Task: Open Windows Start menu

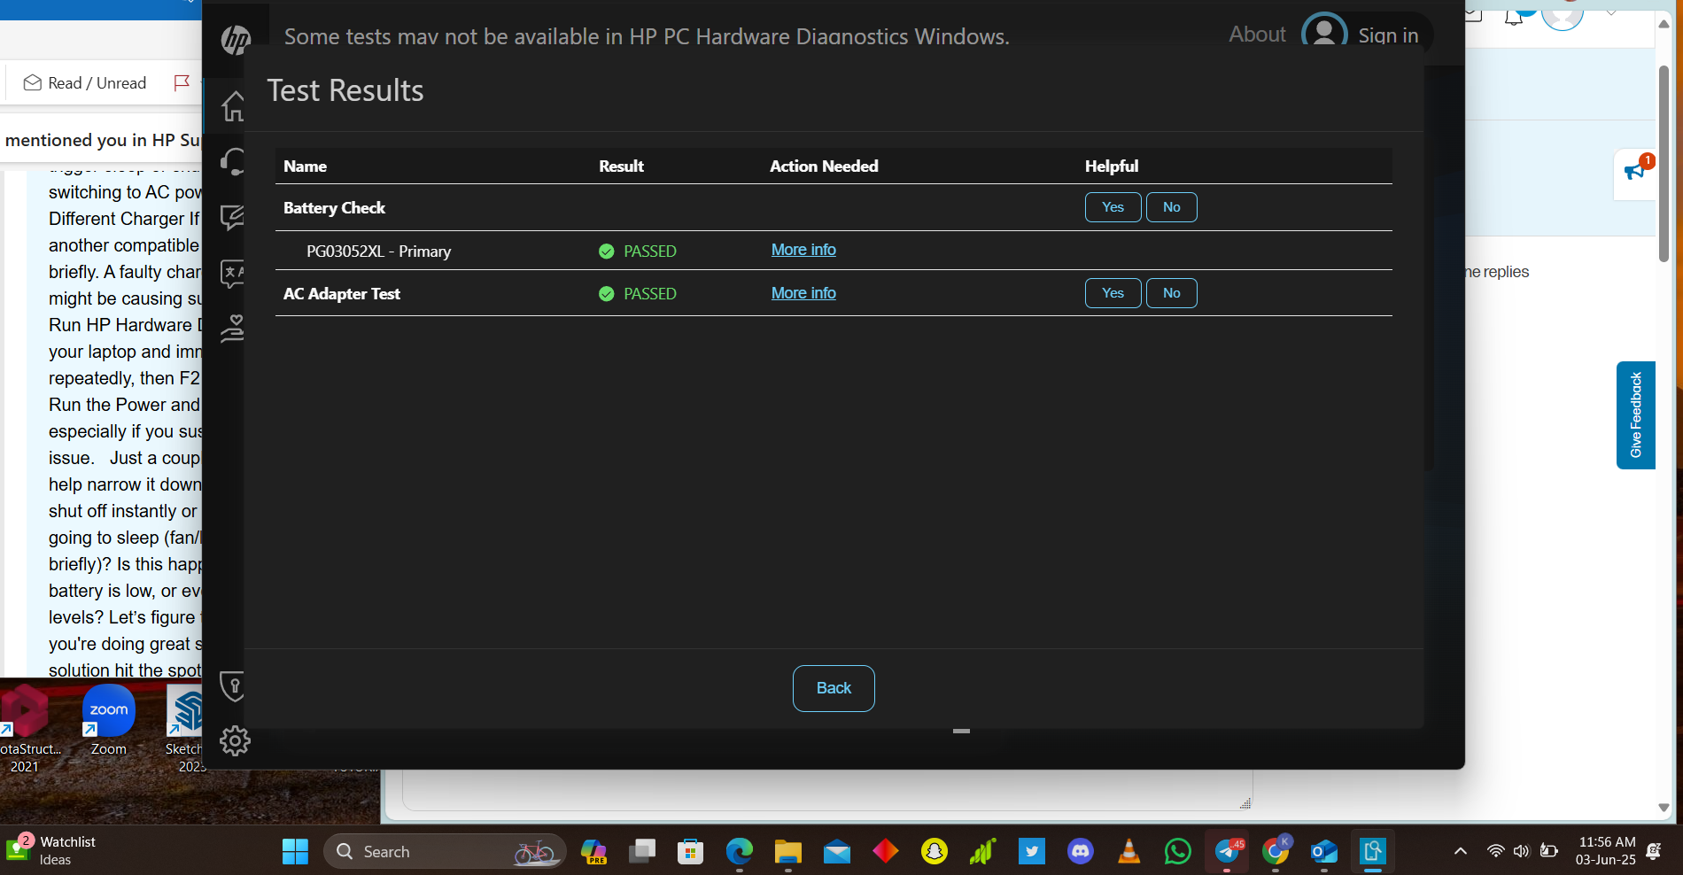Action: click(295, 851)
